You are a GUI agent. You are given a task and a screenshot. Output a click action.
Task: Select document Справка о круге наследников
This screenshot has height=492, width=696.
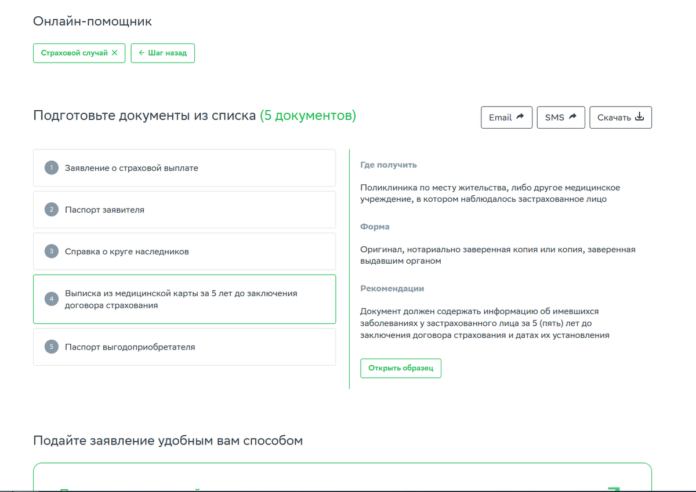(x=184, y=252)
